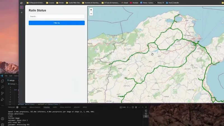Zoom out on the rails map
Image resolution: width=224 pixels, height=126 pixels.
pos(91,14)
